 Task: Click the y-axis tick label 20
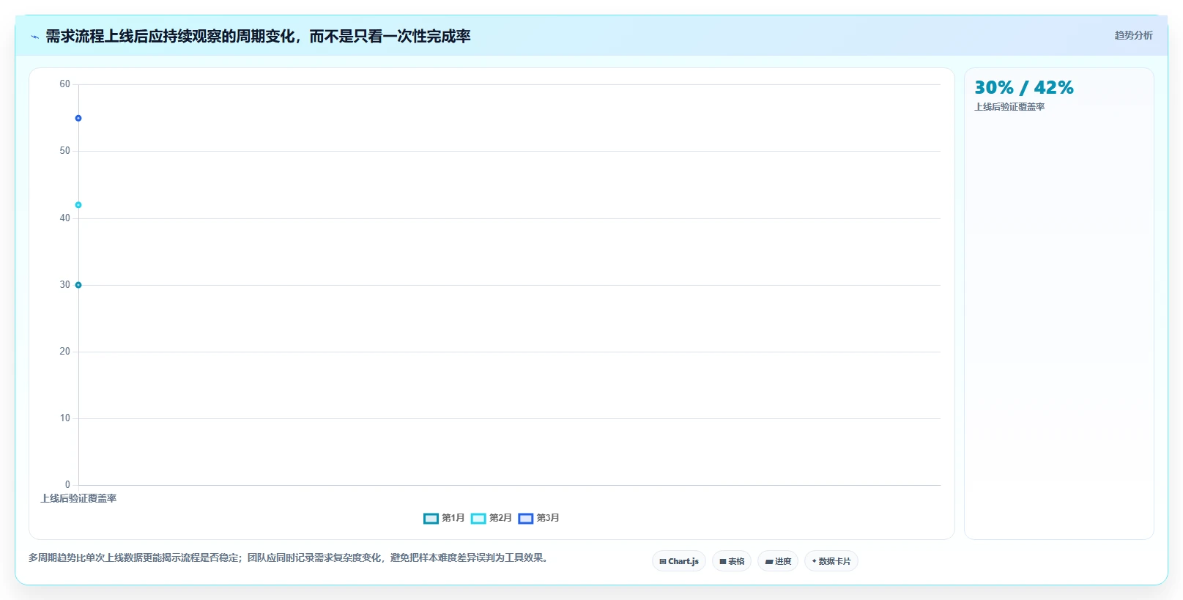[65, 352]
